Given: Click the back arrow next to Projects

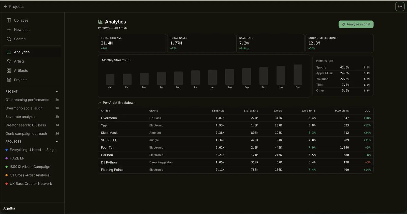Looking at the screenshot, I should (5, 7).
